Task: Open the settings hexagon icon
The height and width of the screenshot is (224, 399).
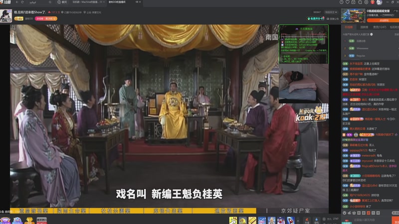Action: point(366,2)
